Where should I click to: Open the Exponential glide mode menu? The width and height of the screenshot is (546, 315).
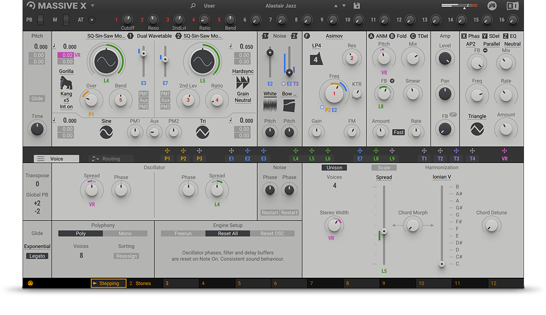pos(37,246)
